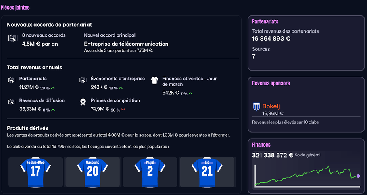367x195 pixels.
Task: Click the Bokelj club name link
Action: click(x=271, y=106)
